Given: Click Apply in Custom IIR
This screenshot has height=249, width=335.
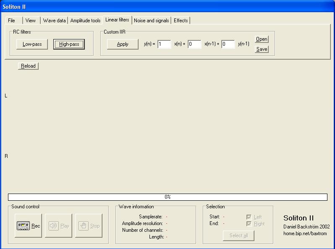Looking at the screenshot, I should click(x=123, y=44).
